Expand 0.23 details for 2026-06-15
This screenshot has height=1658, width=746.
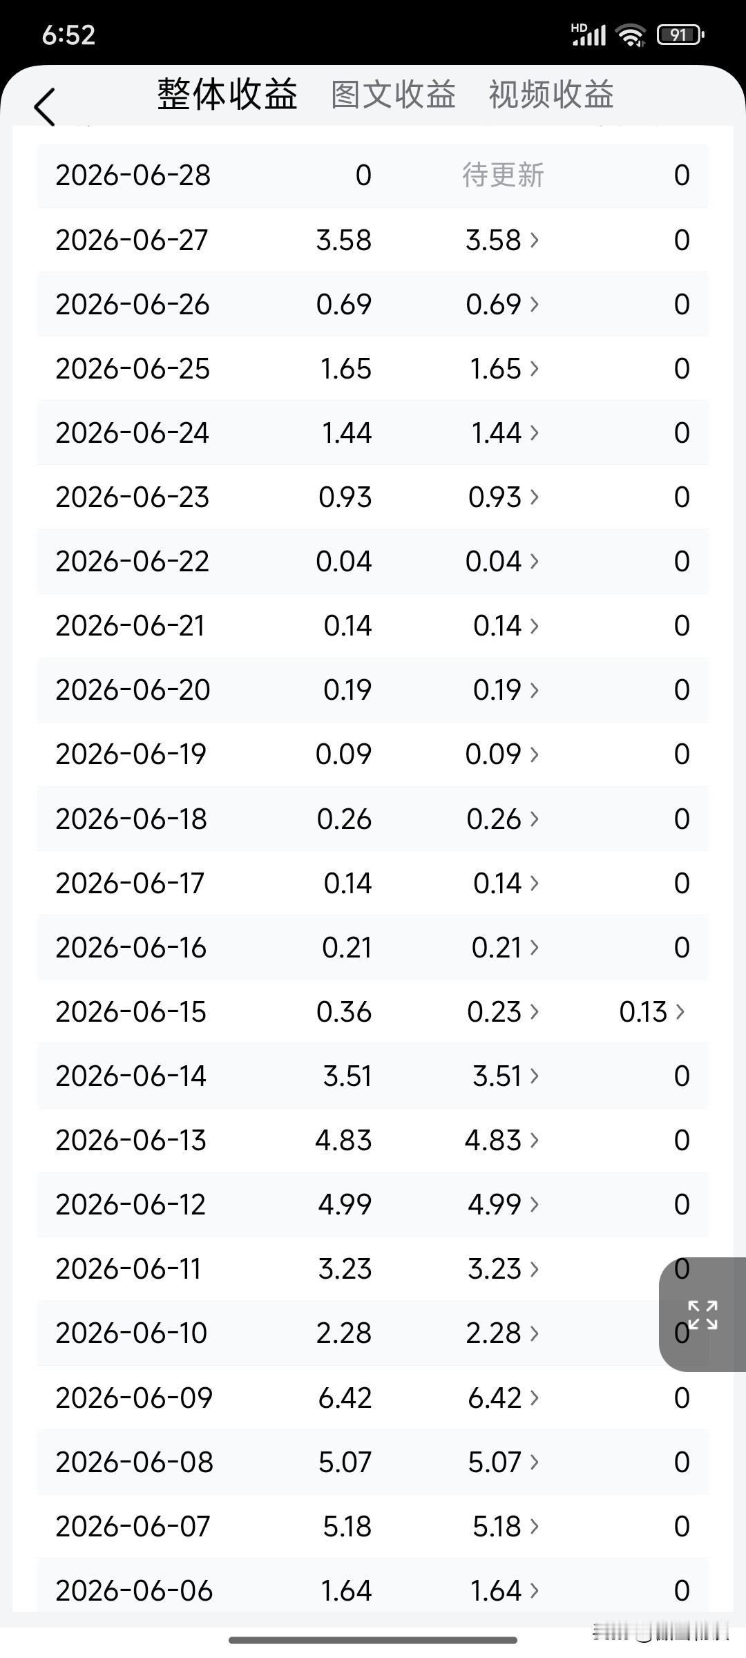503,1011
